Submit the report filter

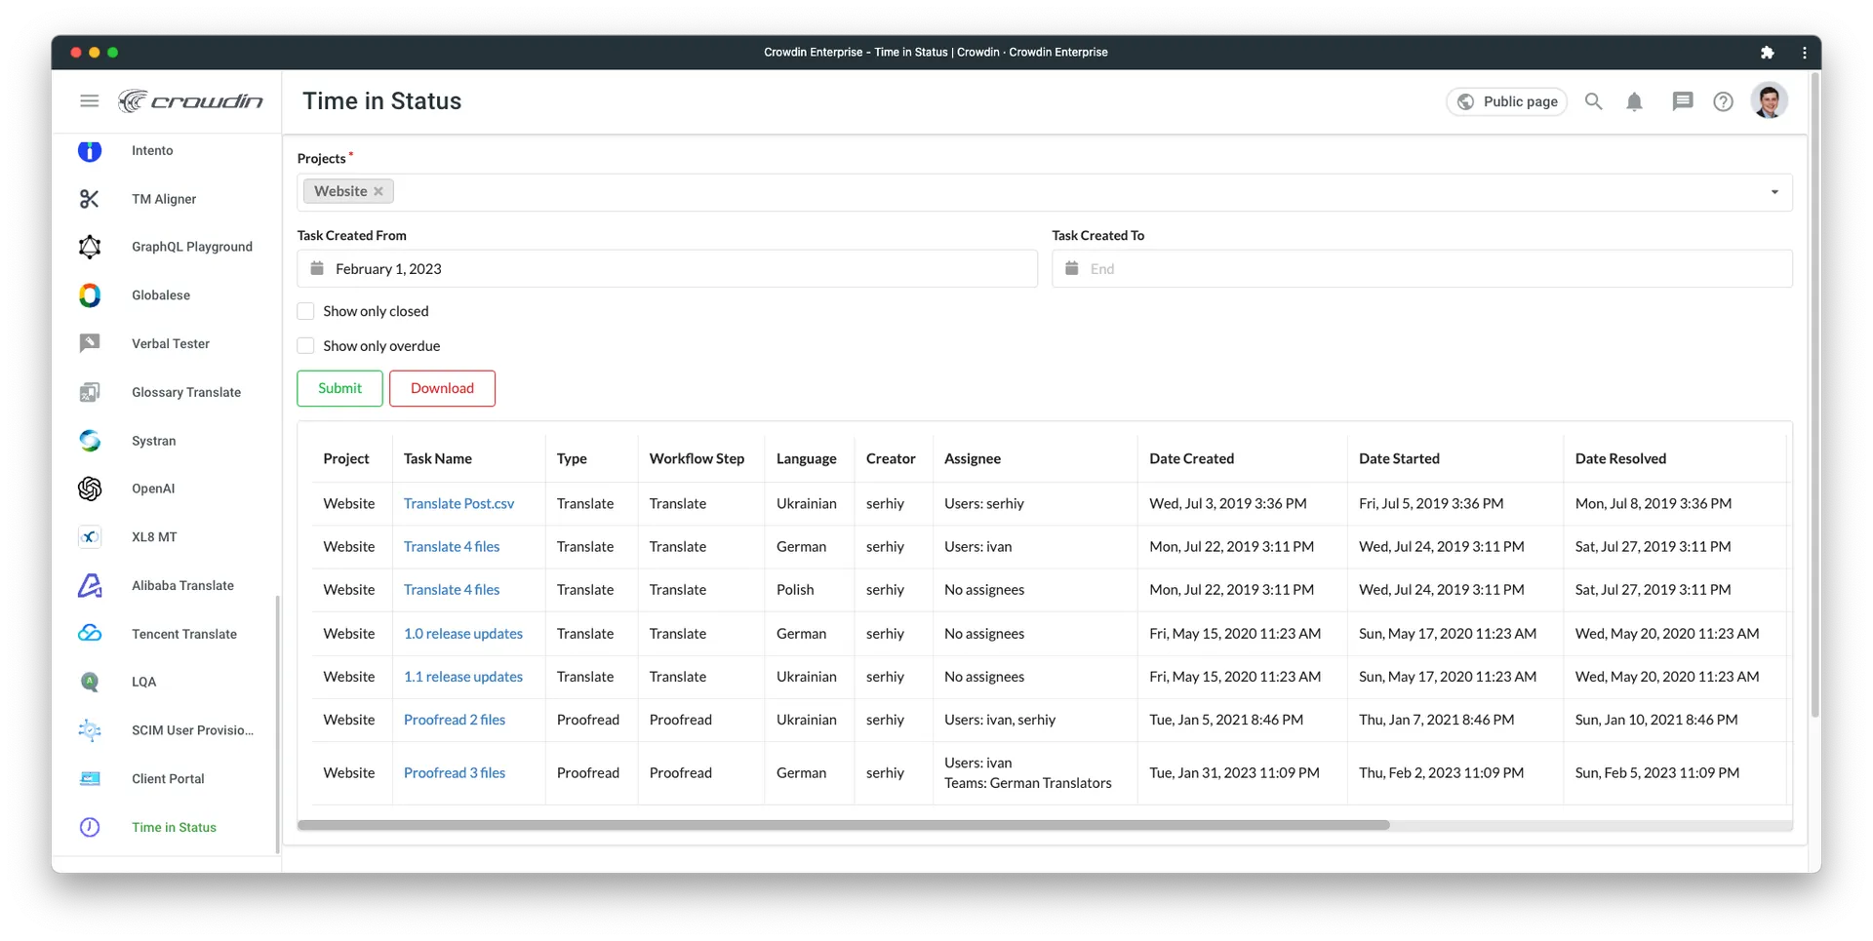(339, 388)
